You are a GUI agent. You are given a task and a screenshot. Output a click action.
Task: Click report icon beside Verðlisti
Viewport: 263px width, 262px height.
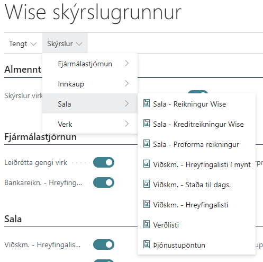147,224
